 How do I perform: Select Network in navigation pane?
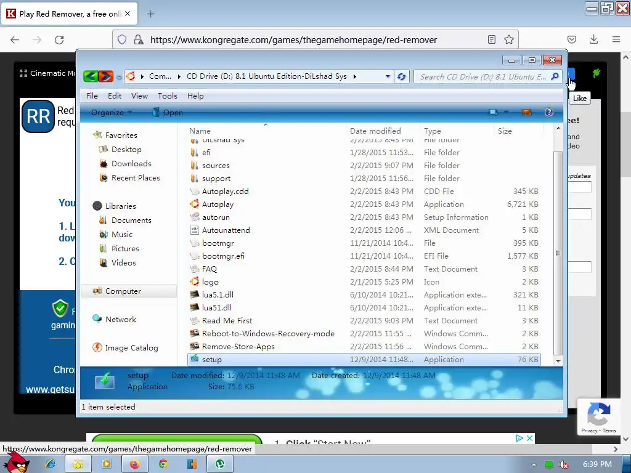click(x=121, y=319)
